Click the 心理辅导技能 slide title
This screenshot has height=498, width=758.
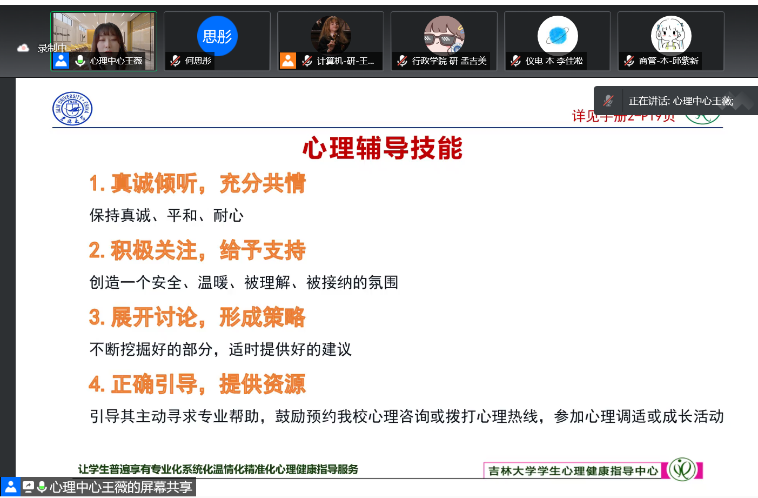pyautogui.click(x=382, y=148)
